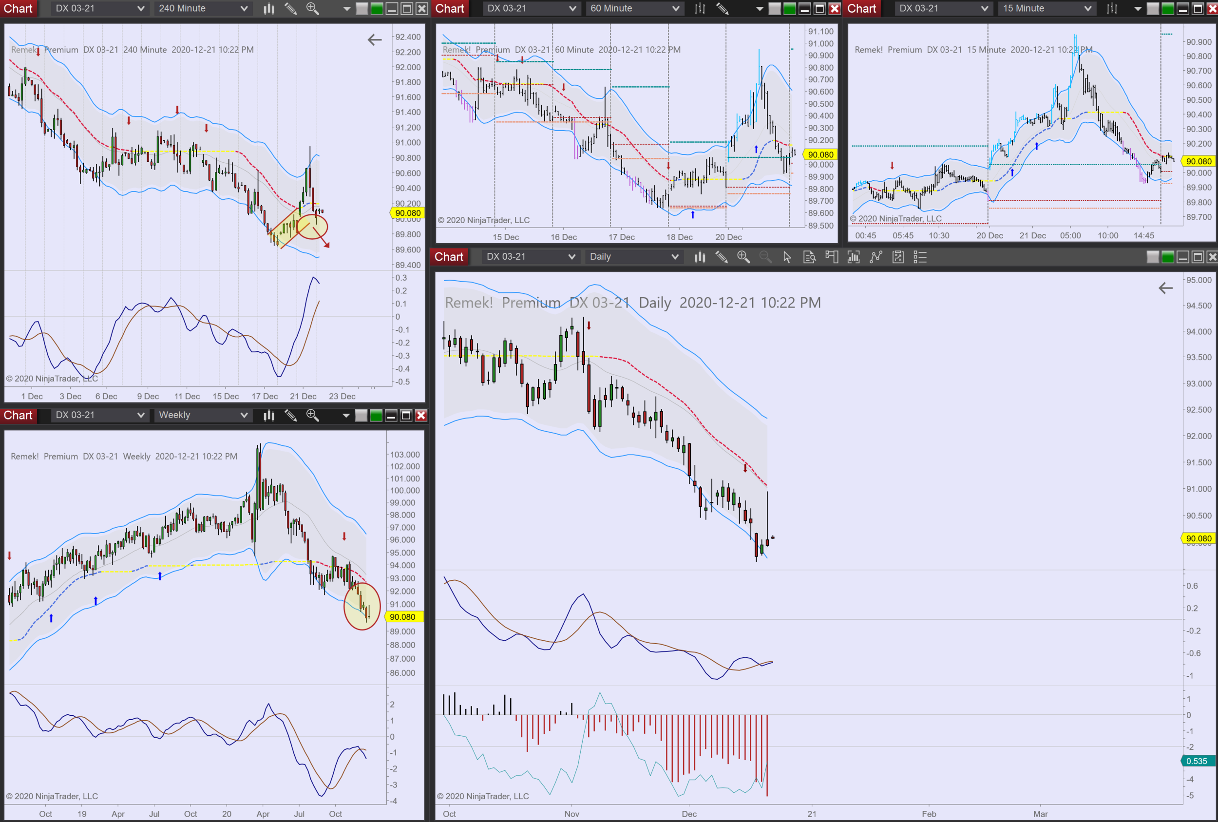Open Properties list icon on Daily chart
This screenshot has height=822, width=1218.
[x=920, y=257]
